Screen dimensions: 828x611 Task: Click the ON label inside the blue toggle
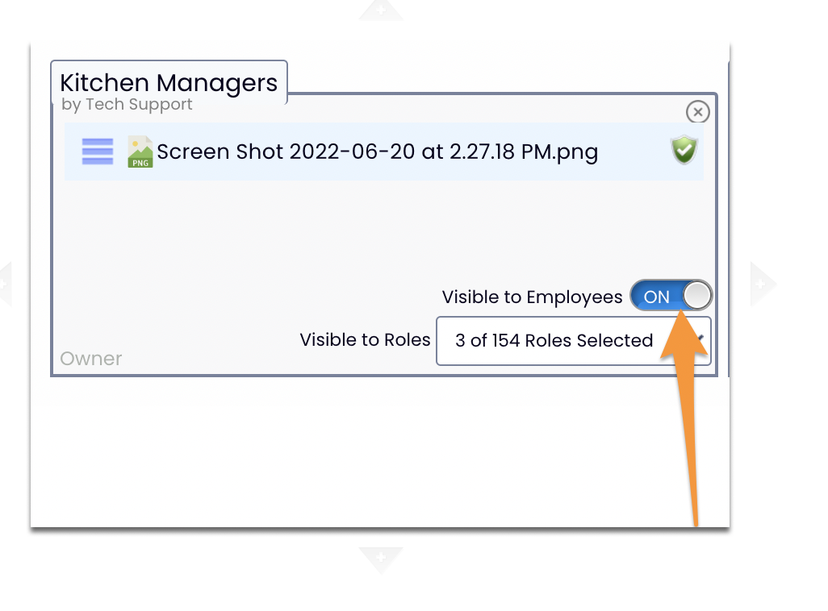click(656, 297)
